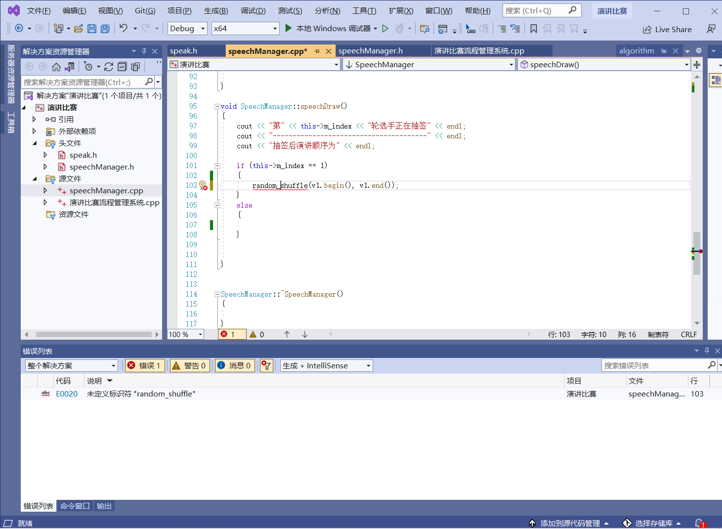Click 选择存储库 in status bar
Viewport: 722px width, 529px height.
click(652, 523)
